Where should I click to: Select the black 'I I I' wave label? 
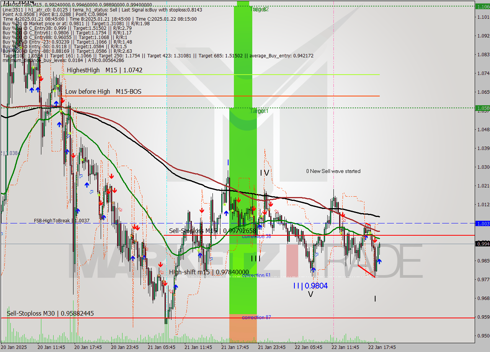coord(256,259)
